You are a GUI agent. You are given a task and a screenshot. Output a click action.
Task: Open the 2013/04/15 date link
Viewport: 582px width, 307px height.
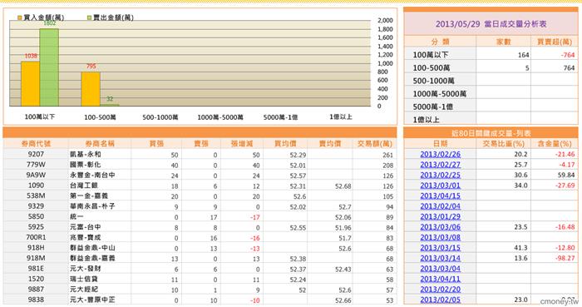440,196
